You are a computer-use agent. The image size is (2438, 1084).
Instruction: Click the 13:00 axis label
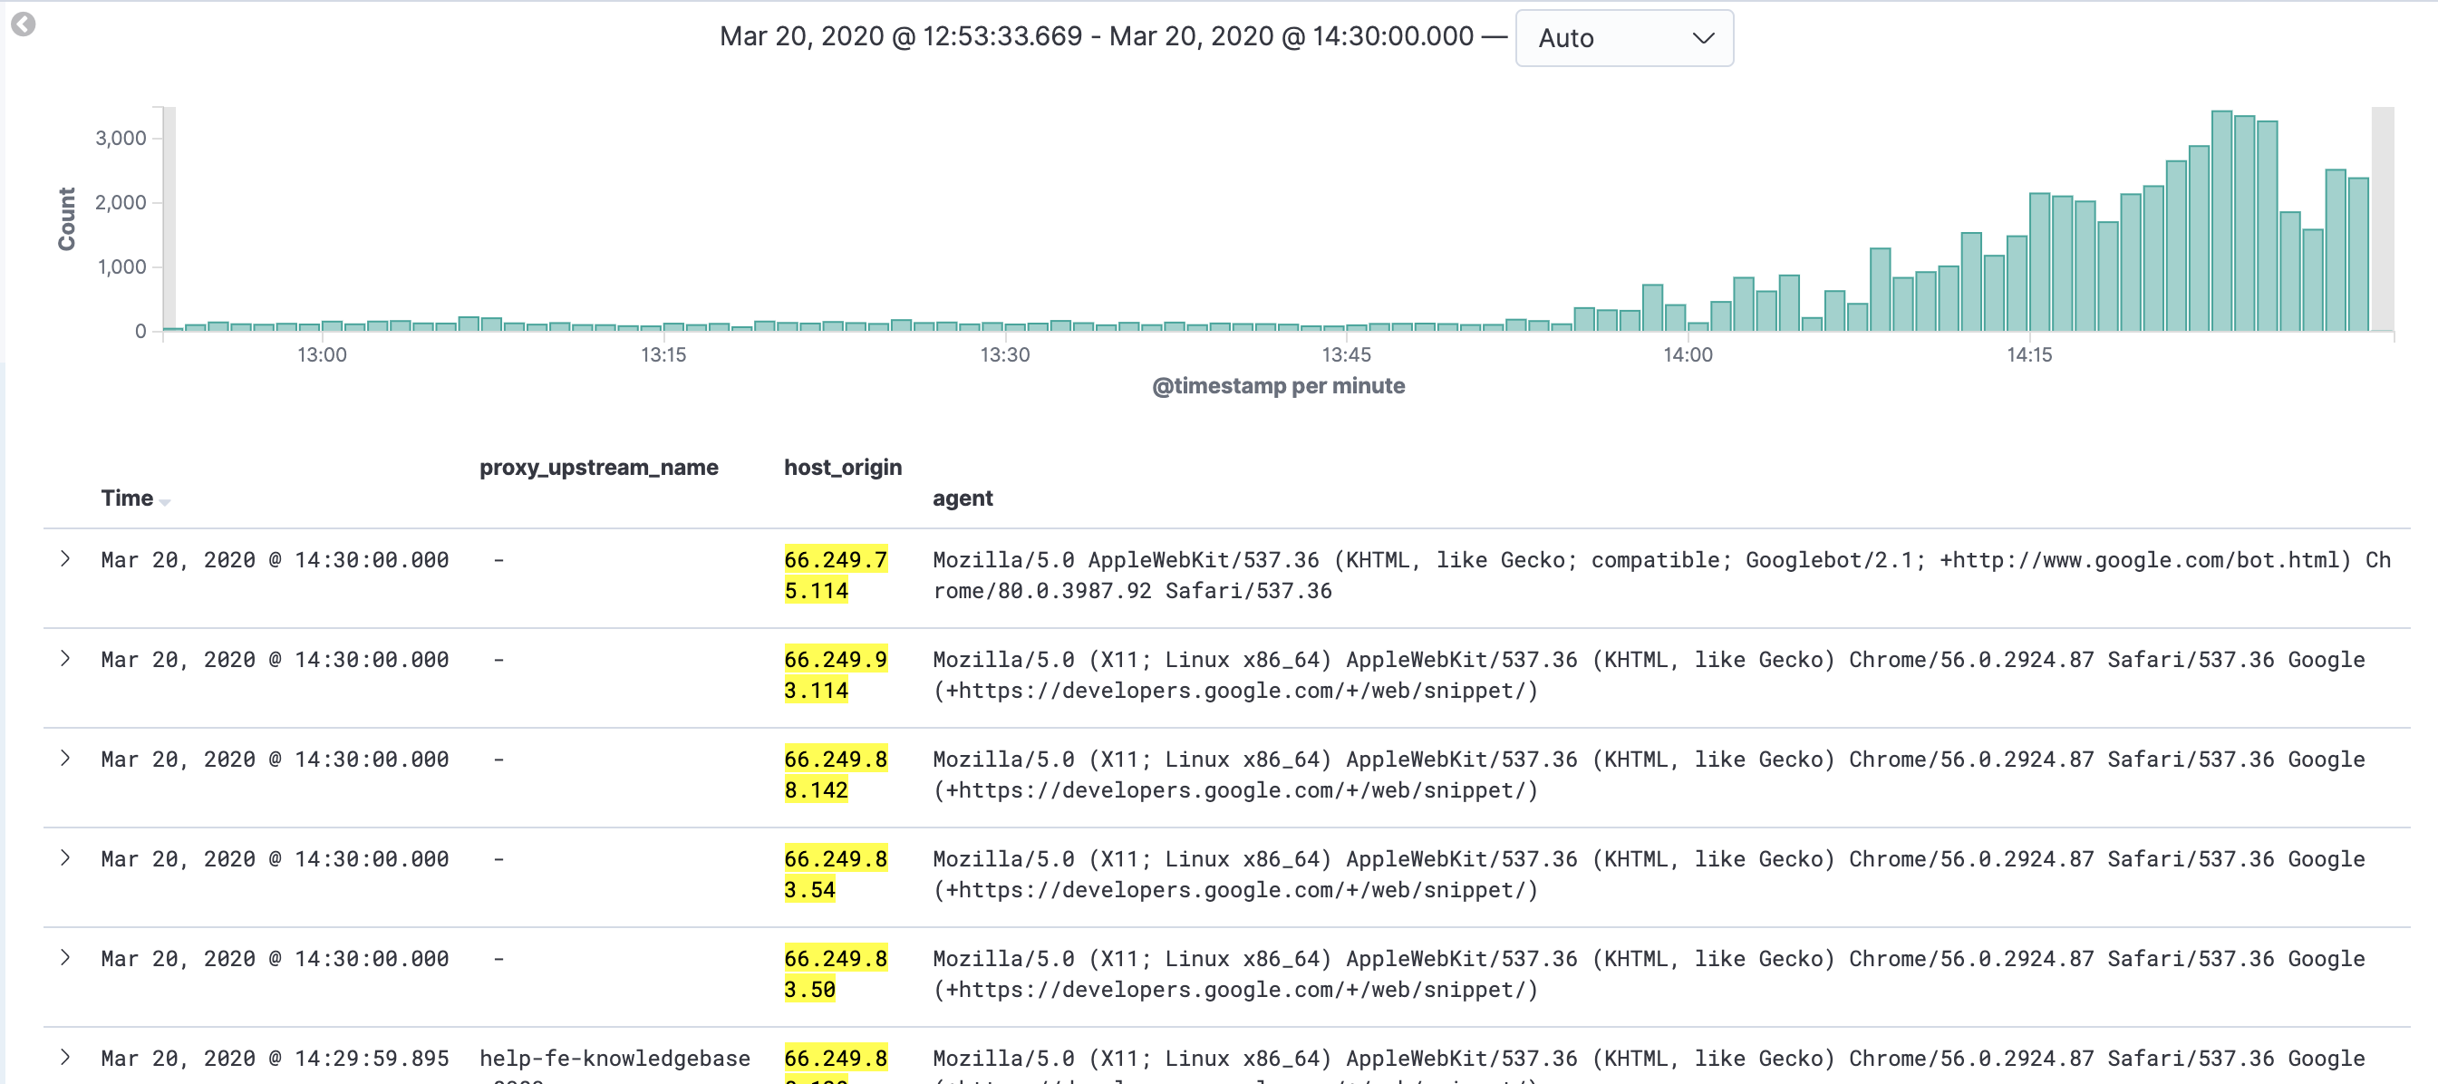tap(322, 355)
